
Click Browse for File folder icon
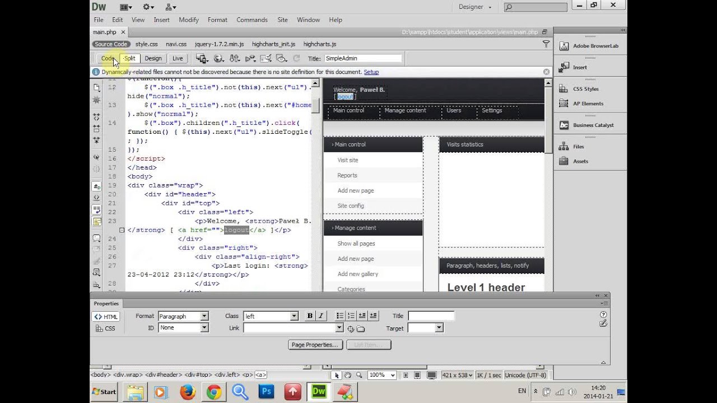point(360,329)
